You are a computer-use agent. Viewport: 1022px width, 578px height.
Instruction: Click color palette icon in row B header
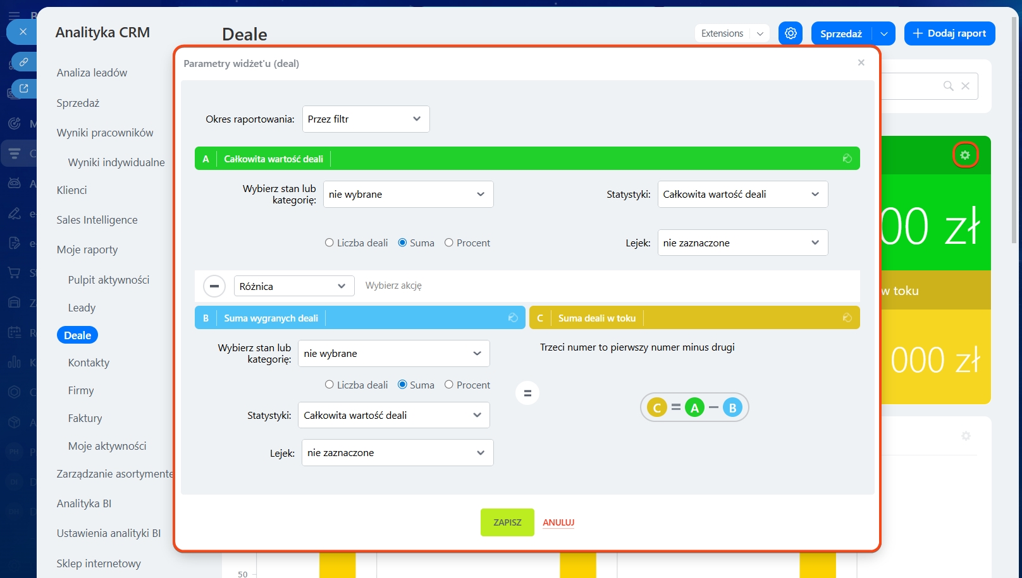(x=513, y=318)
